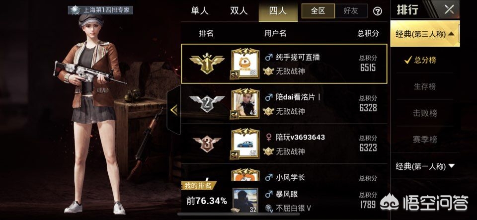Switch to the 双人 tab
Image resolution: width=477 pixels, height=220 pixels.
pyautogui.click(x=239, y=11)
